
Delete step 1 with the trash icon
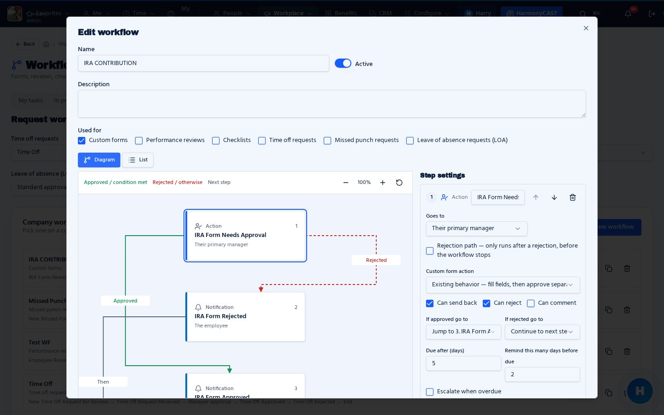pyautogui.click(x=573, y=197)
